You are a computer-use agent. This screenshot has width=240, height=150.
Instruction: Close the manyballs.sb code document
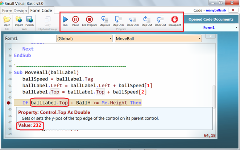click(233, 10)
